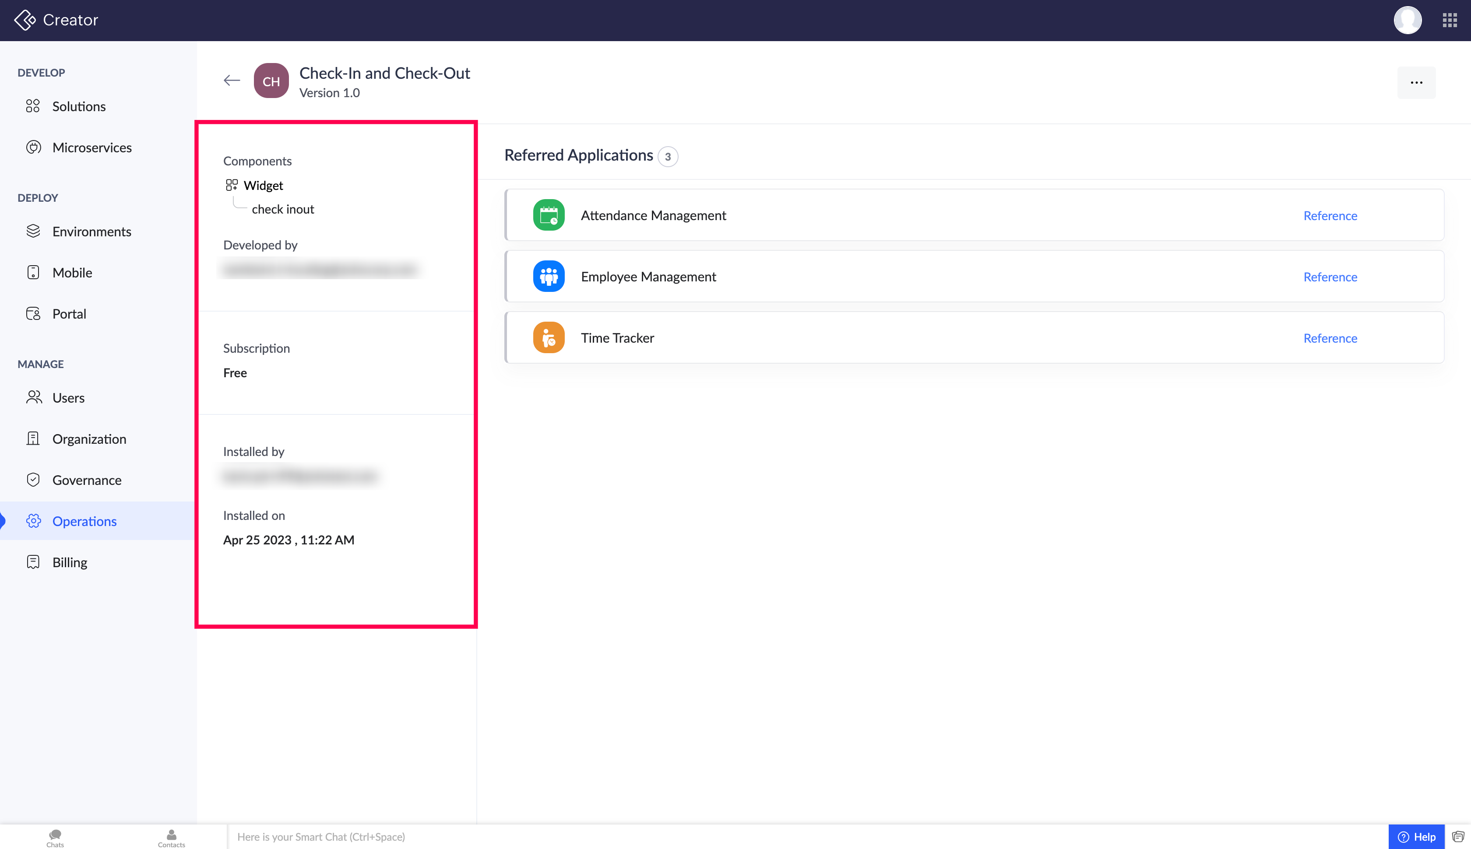Open the three-dots more options menu
The height and width of the screenshot is (849, 1471).
[x=1415, y=82]
